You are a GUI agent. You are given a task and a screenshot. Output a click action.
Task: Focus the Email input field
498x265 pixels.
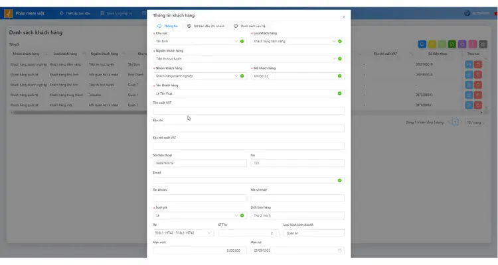(x=249, y=181)
